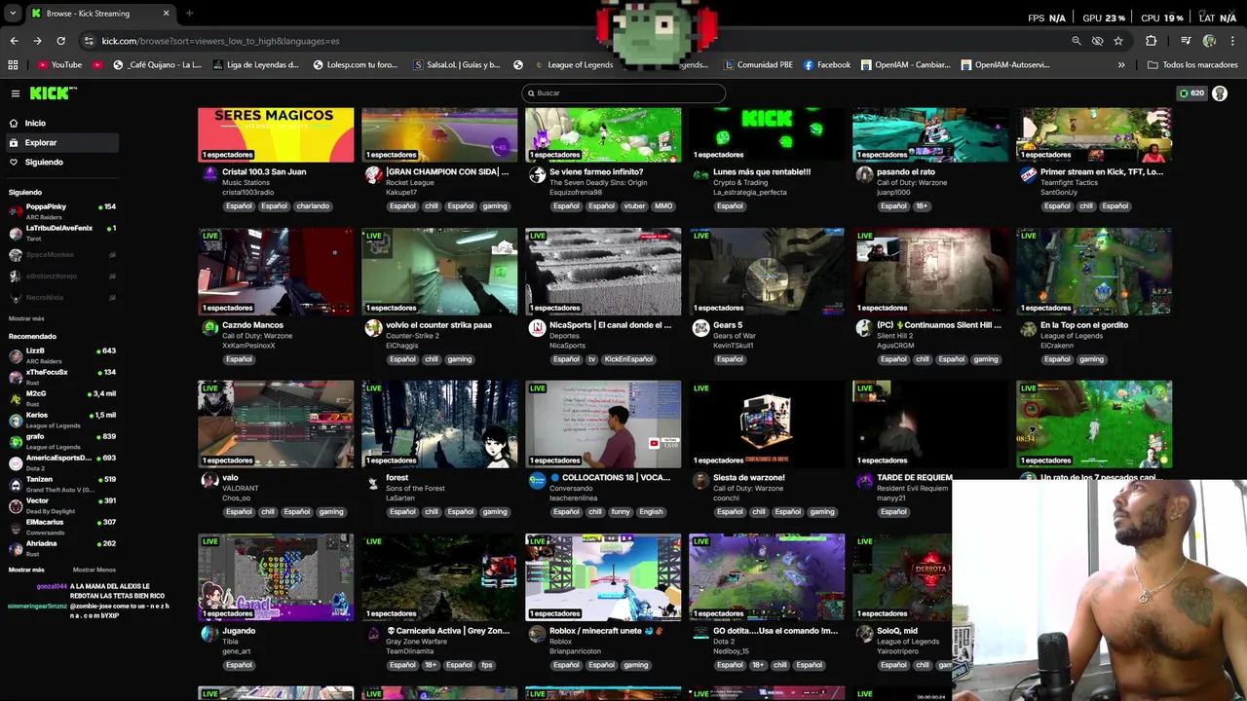The width and height of the screenshot is (1247, 701).
Task: Open the Sons of the Forest category link
Action: click(x=415, y=489)
